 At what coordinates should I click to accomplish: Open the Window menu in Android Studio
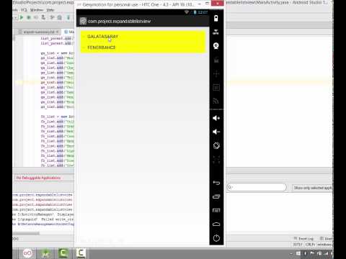(37, 10)
